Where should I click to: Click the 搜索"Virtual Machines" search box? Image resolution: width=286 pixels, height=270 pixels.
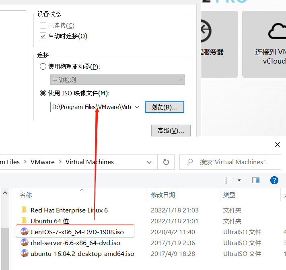[x=230, y=162]
